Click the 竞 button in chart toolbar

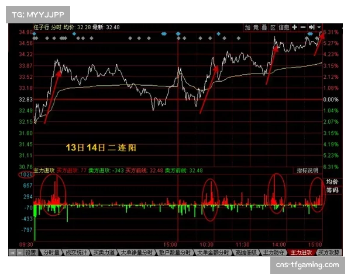pyautogui.click(x=256, y=27)
